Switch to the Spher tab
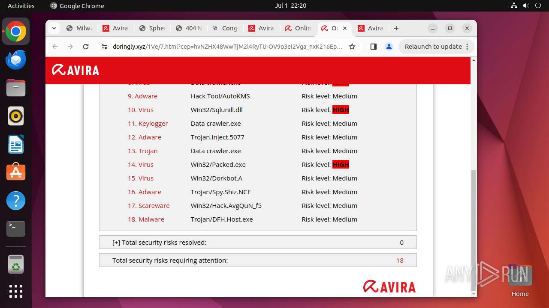Image resolution: width=549 pixels, height=308 pixels. point(152,28)
